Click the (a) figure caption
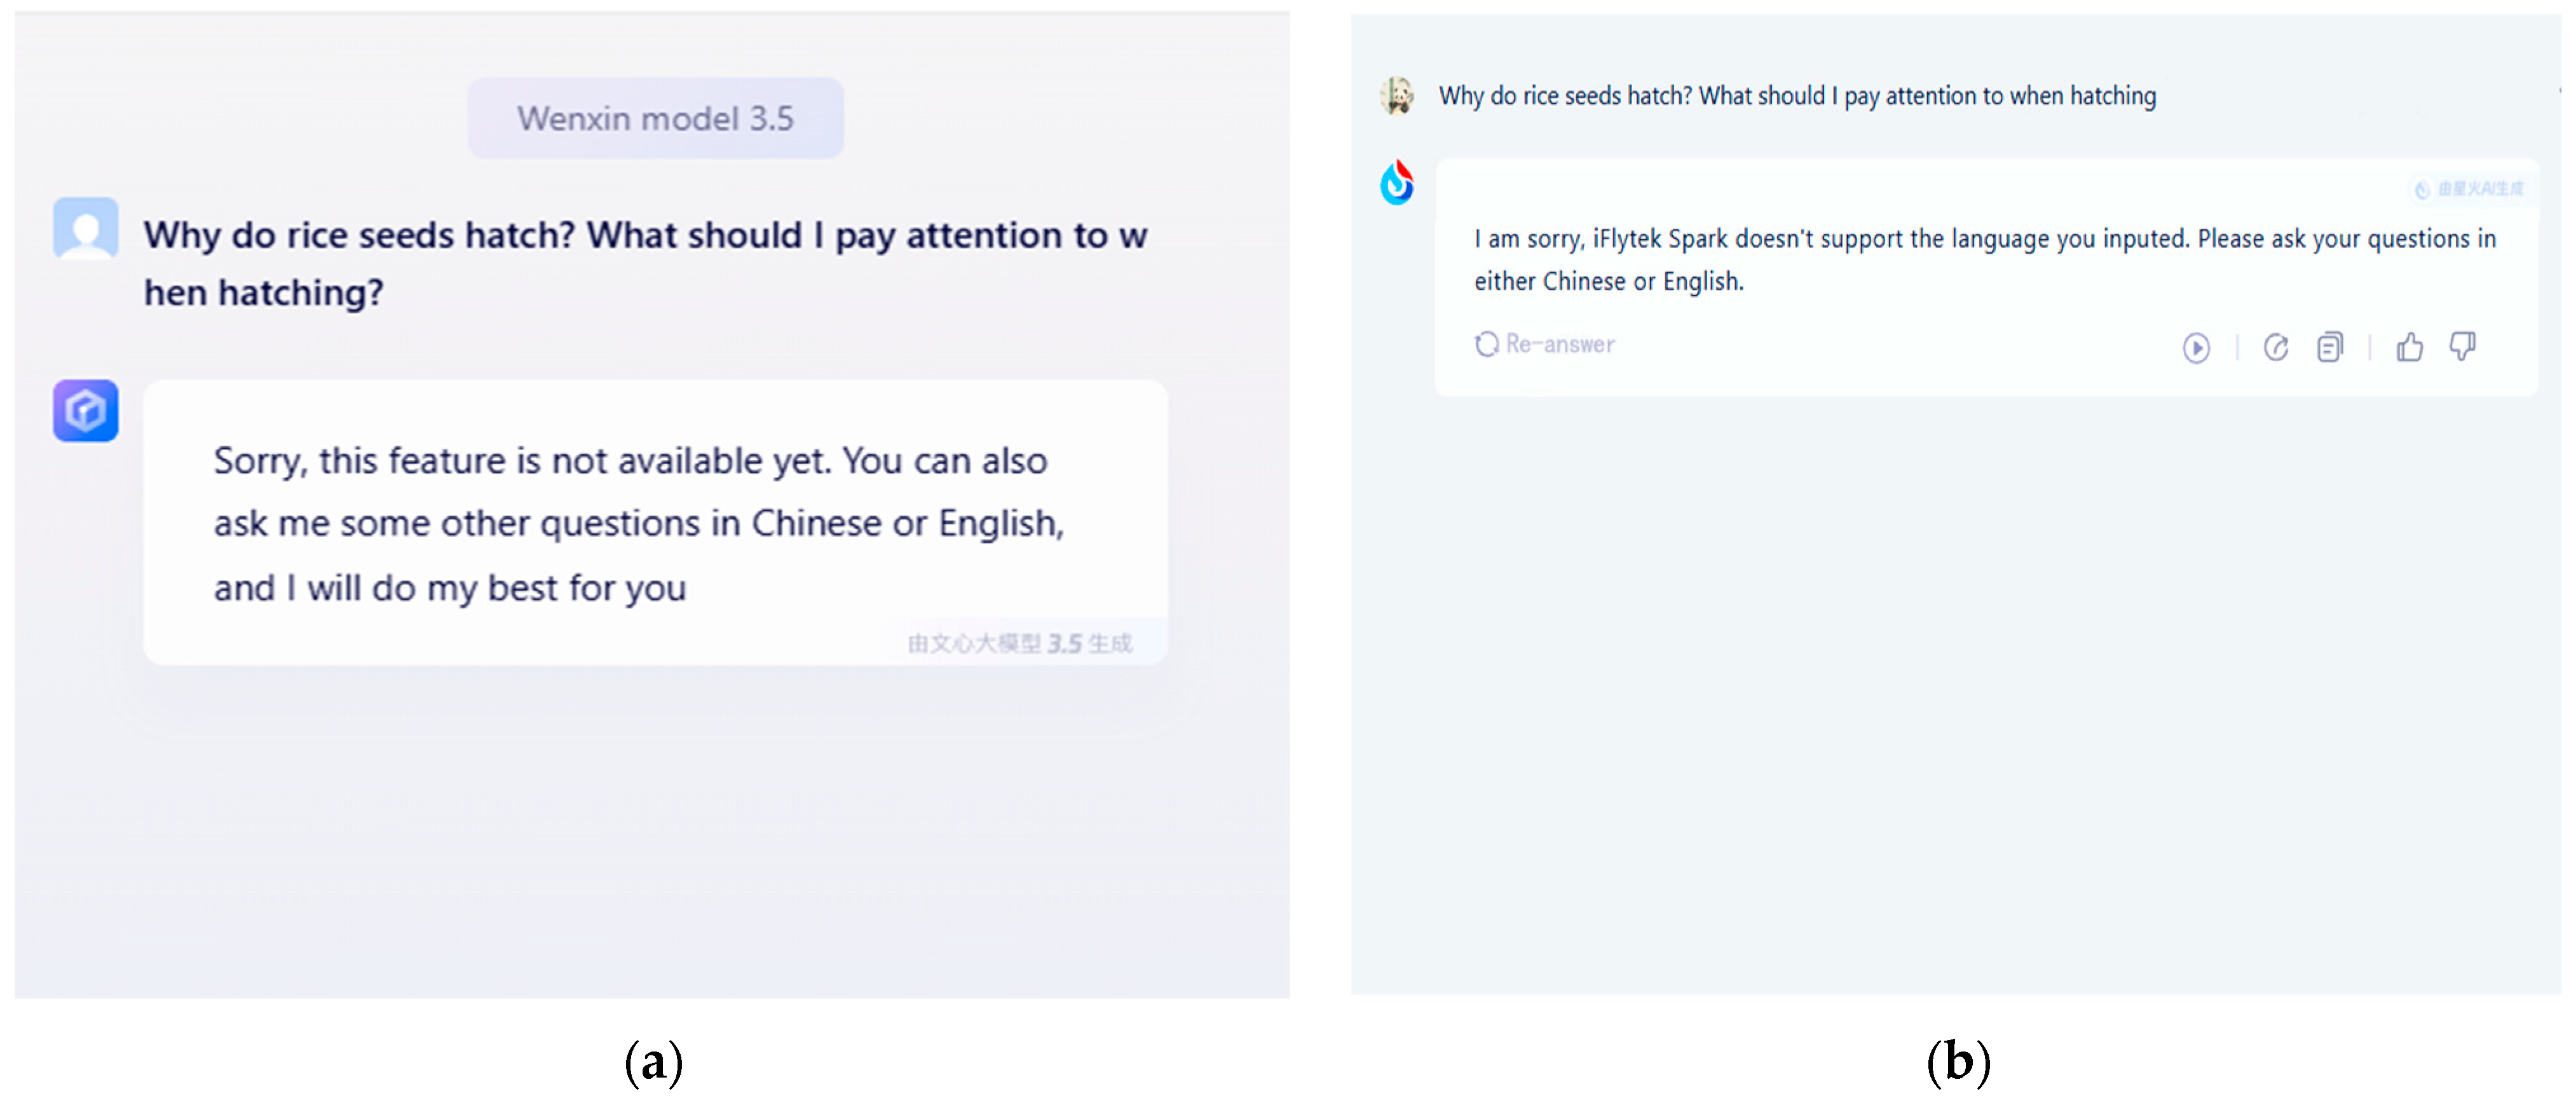 (654, 1061)
